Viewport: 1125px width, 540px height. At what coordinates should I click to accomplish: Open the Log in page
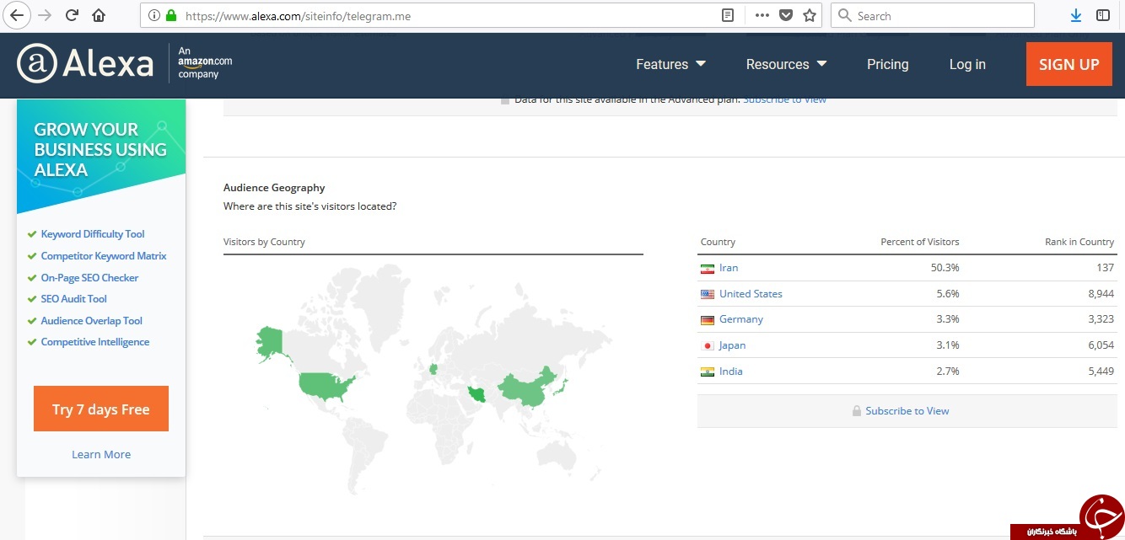(x=967, y=64)
